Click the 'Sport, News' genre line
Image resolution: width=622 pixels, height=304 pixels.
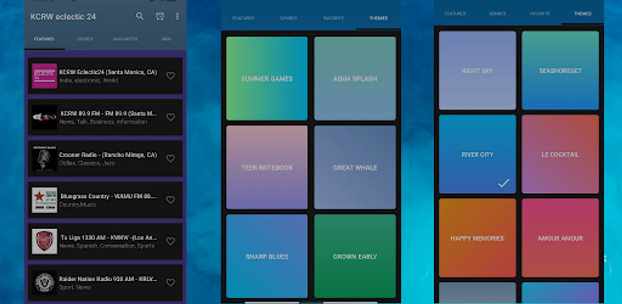pyautogui.click(x=75, y=287)
